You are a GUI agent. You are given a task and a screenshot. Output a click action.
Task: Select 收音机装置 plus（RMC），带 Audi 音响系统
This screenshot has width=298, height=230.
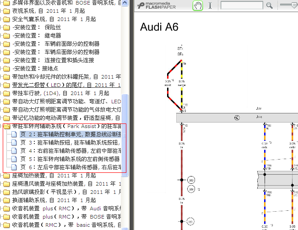(66, 209)
